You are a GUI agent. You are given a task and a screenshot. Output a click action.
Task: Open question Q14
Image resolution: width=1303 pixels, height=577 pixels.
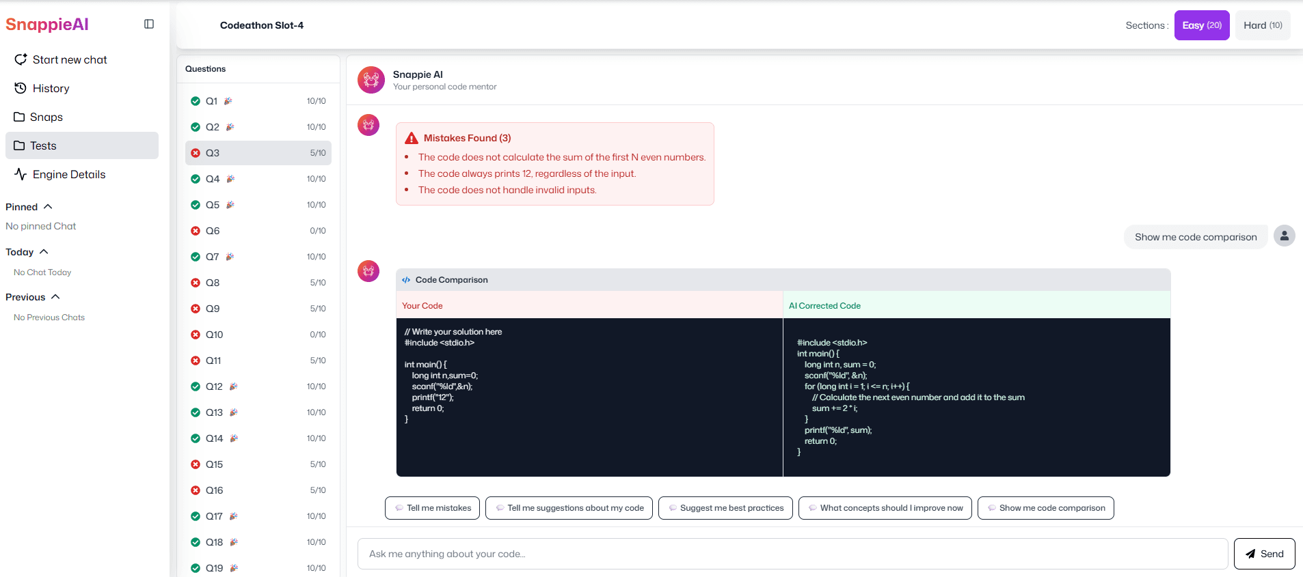tap(258, 438)
